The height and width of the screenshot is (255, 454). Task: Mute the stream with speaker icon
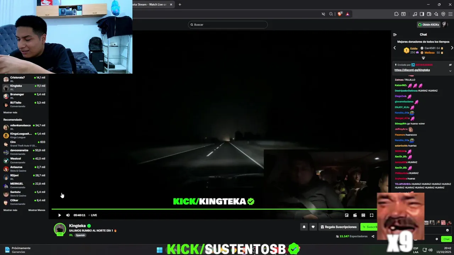(68, 215)
